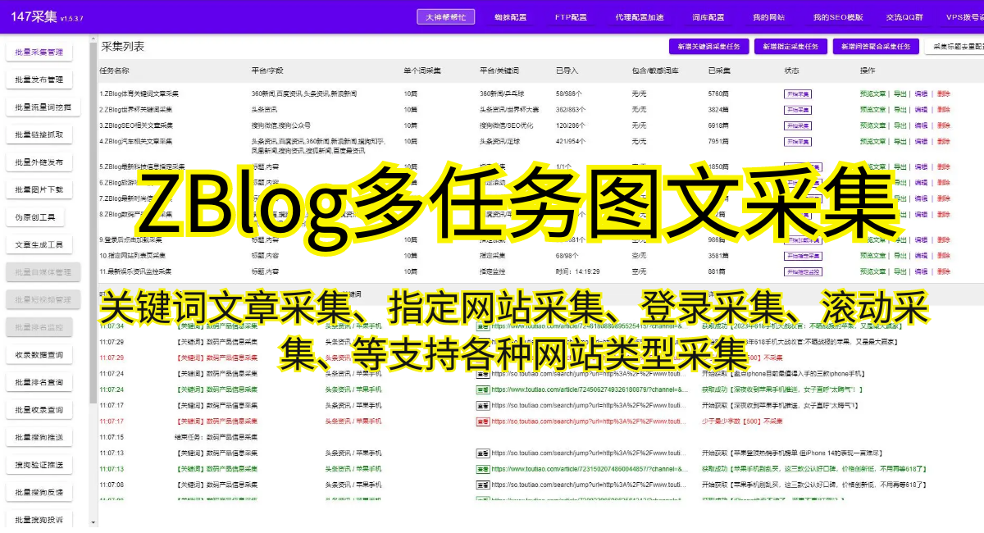Open 批量采集管理 in the sidebar
The width and height of the screenshot is (984, 533).
pos(39,52)
